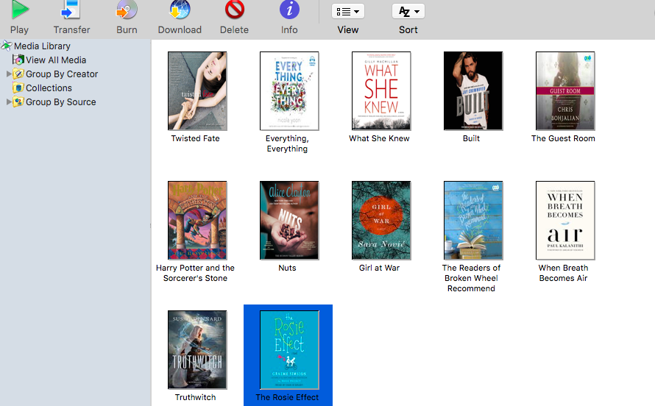Click 'The Readers of Broken Wheel Recommend' text
This screenshot has width=655, height=406.
(471, 278)
